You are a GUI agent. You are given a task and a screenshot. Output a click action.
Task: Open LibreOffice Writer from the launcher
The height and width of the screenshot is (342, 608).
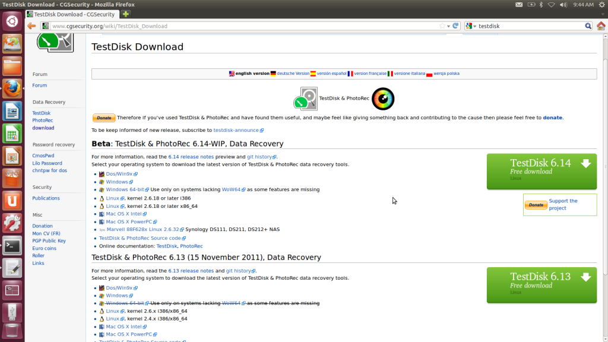coord(12,111)
